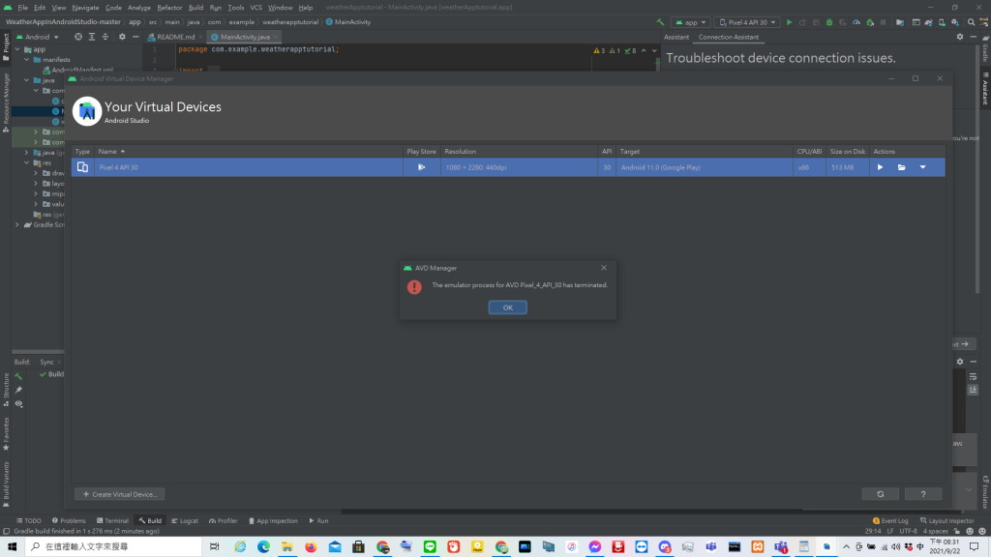Click the Debug app bug icon
This screenshot has height=557, width=991.
click(x=829, y=22)
